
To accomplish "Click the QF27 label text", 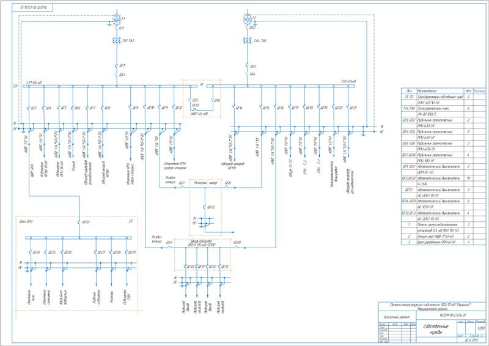I will click(x=101, y=252).
